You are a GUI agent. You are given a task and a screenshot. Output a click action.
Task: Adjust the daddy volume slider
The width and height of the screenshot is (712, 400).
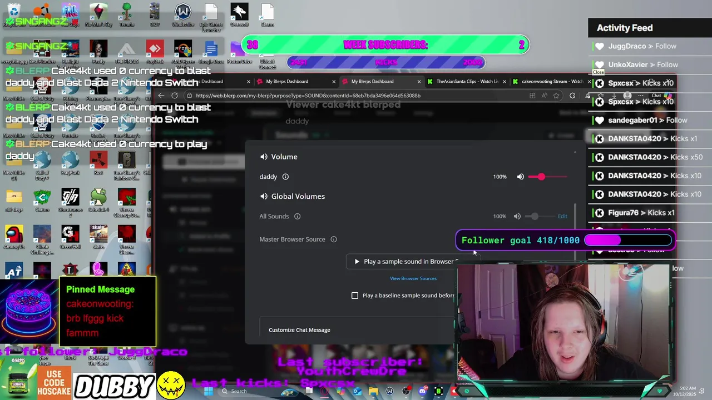click(x=548, y=177)
